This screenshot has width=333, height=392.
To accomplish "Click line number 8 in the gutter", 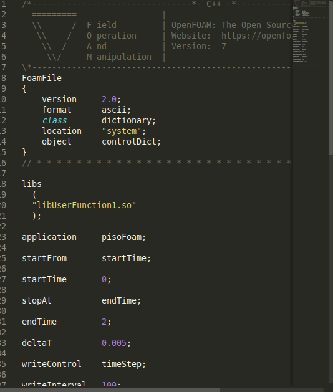I will 4,78.
